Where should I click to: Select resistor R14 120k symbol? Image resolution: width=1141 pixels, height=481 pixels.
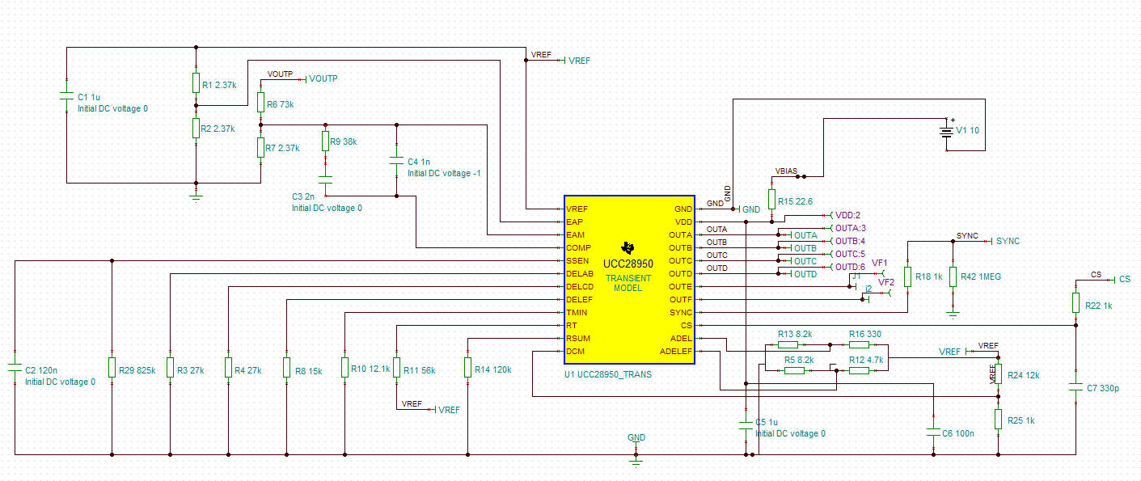pos(467,367)
